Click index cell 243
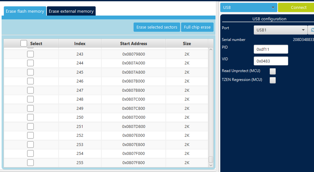Viewport: 314px width, 172px height. coord(80,54)
